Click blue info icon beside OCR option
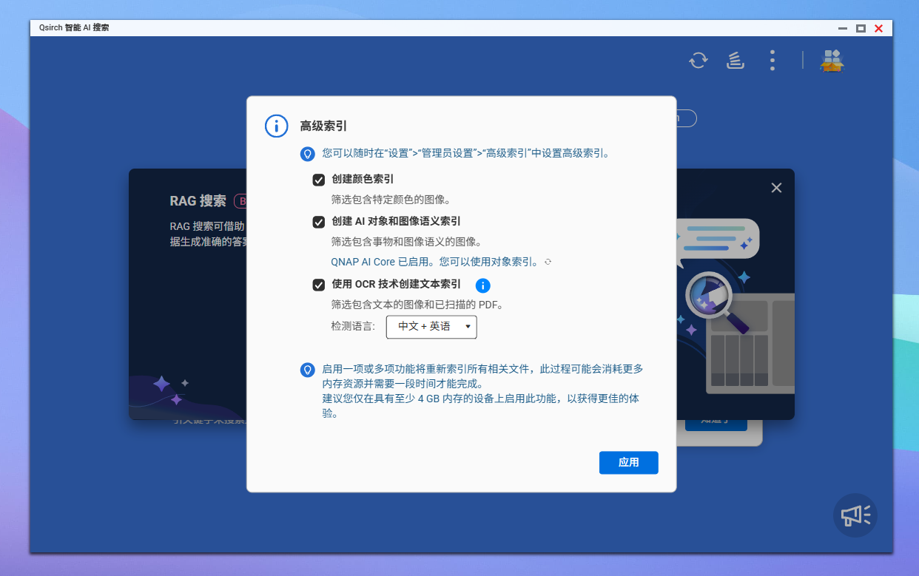 (483, 285)
